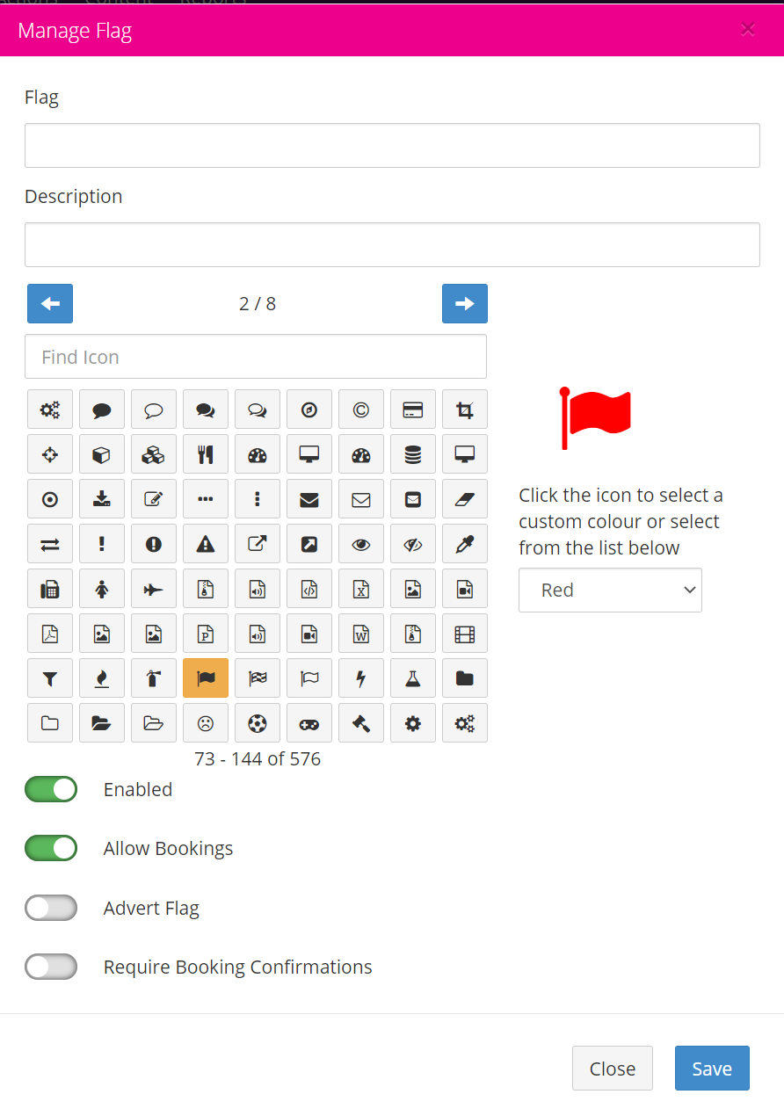Image resolution: width=784 pixels, height=1116 pixels.
Task: Open the Red colour dropdown
Action: tap(610, 591)
